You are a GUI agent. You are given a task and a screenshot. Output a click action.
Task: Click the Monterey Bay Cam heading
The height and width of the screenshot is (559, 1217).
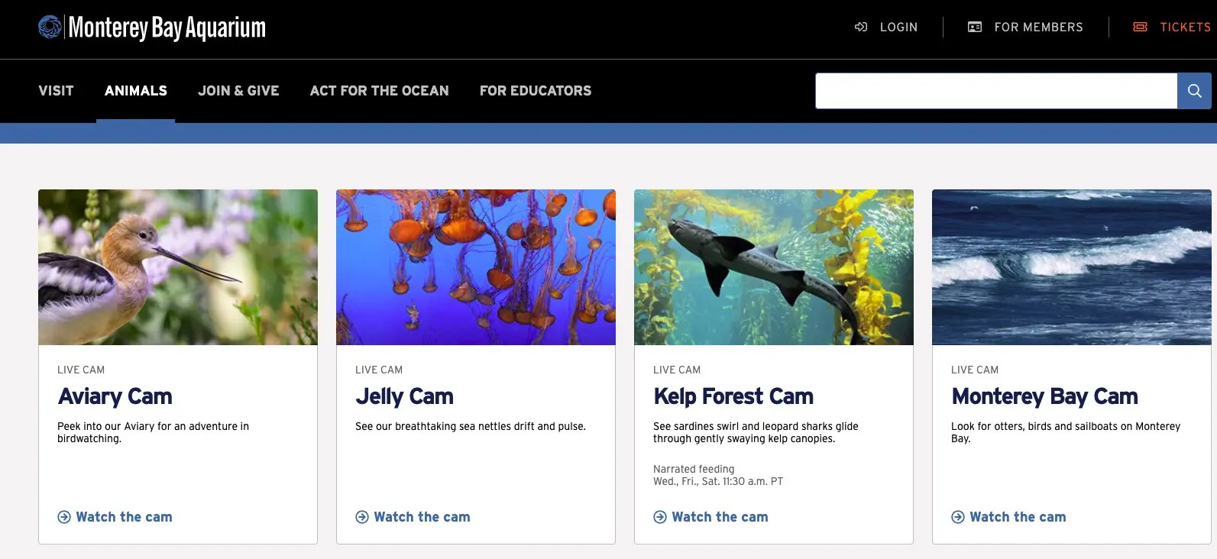pos(1044,396)
